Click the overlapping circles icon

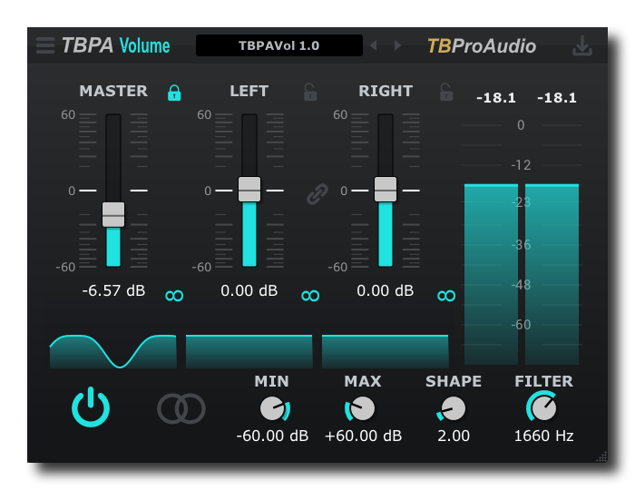coord(181,408)
